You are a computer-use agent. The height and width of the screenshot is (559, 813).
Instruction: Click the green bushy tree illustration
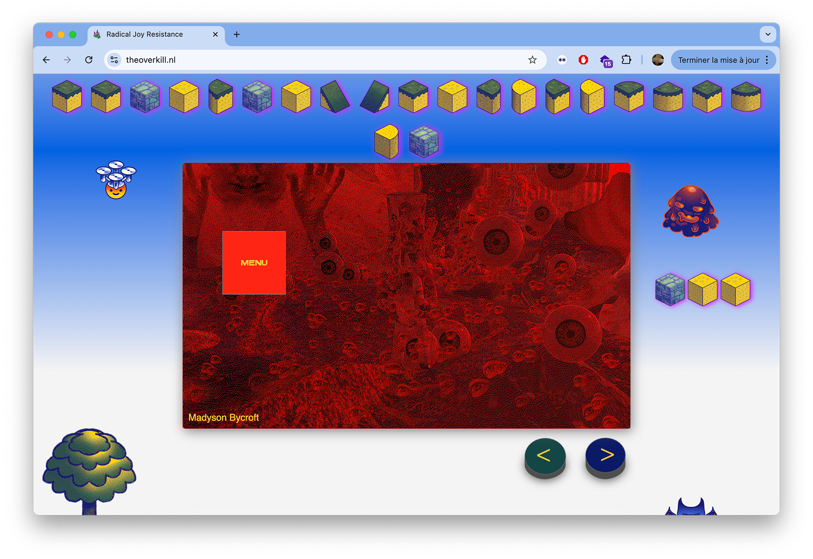[x=89, y=472]
